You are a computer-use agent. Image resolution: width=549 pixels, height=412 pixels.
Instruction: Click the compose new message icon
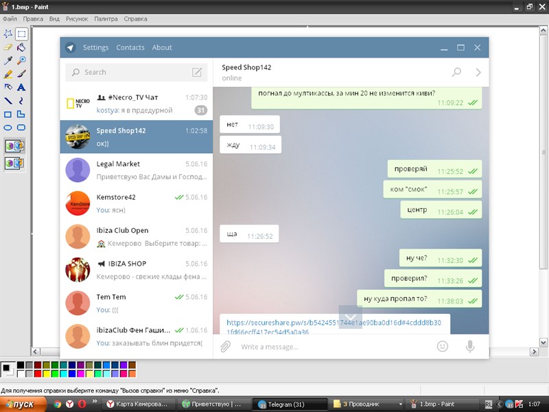[x=197, y=72]
